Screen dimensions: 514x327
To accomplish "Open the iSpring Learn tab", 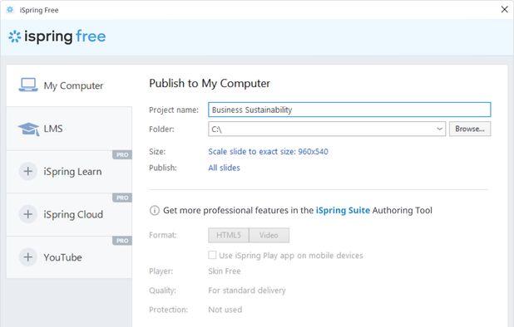I will [x=69, y=172].
